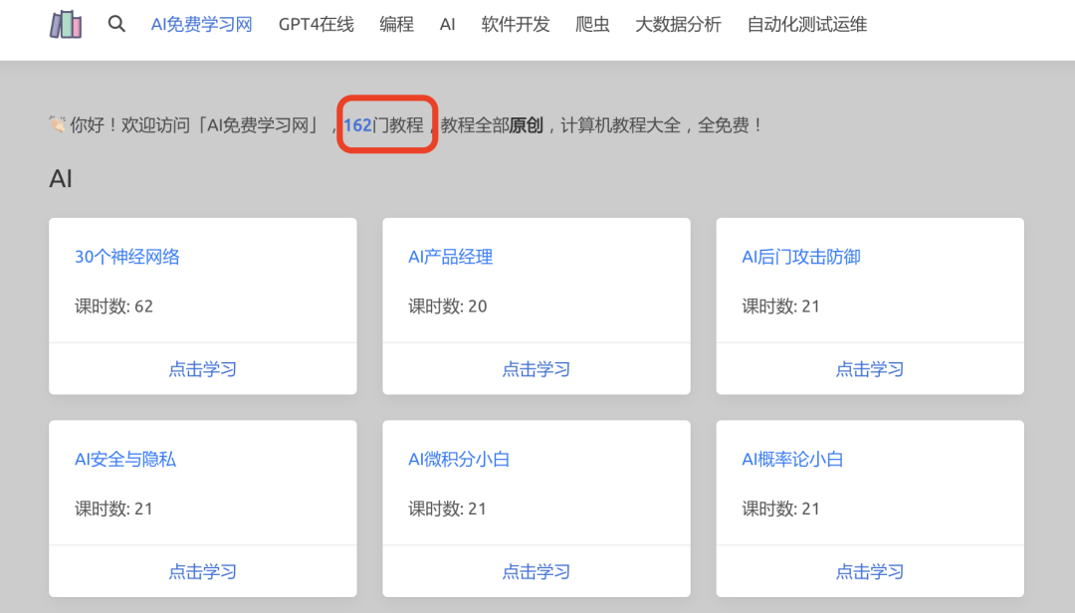Screen dimensions: 1075x613
Task: Open the AI微积分小白 course link
Action: pyautogui.click(x=459, y=460)
